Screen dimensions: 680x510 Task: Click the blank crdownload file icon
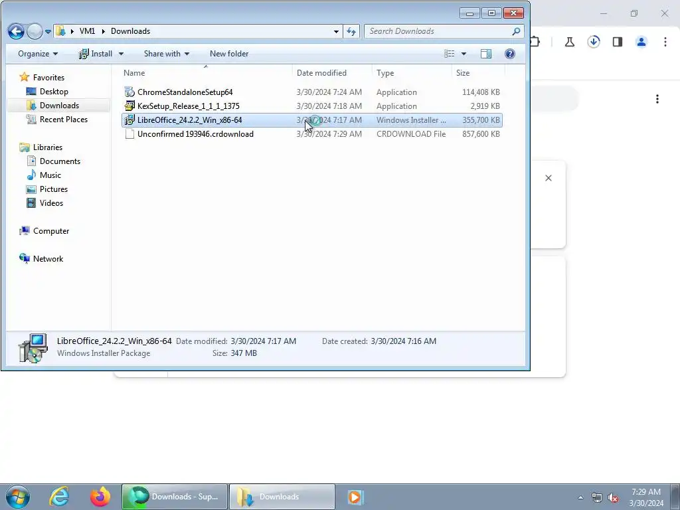click(x=129, y=134)
